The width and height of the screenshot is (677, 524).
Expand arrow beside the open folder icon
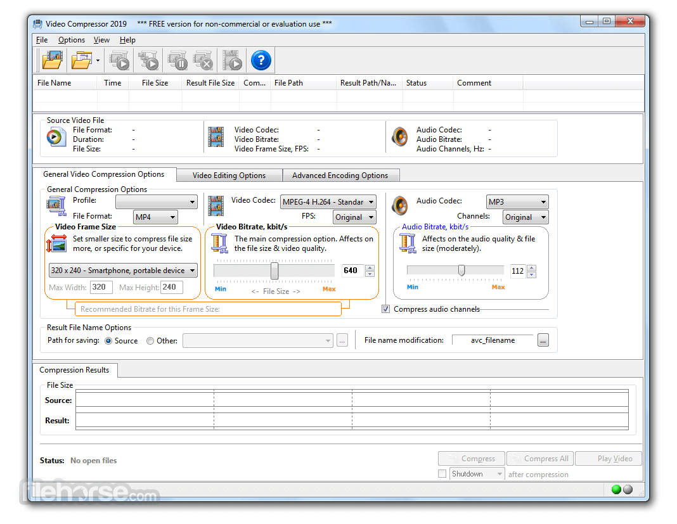[98, 60]
